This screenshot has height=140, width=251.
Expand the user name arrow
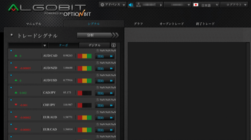point(161,5)
